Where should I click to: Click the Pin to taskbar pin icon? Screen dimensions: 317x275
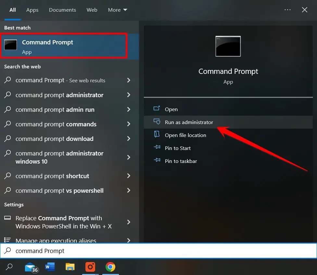(157, 160)
